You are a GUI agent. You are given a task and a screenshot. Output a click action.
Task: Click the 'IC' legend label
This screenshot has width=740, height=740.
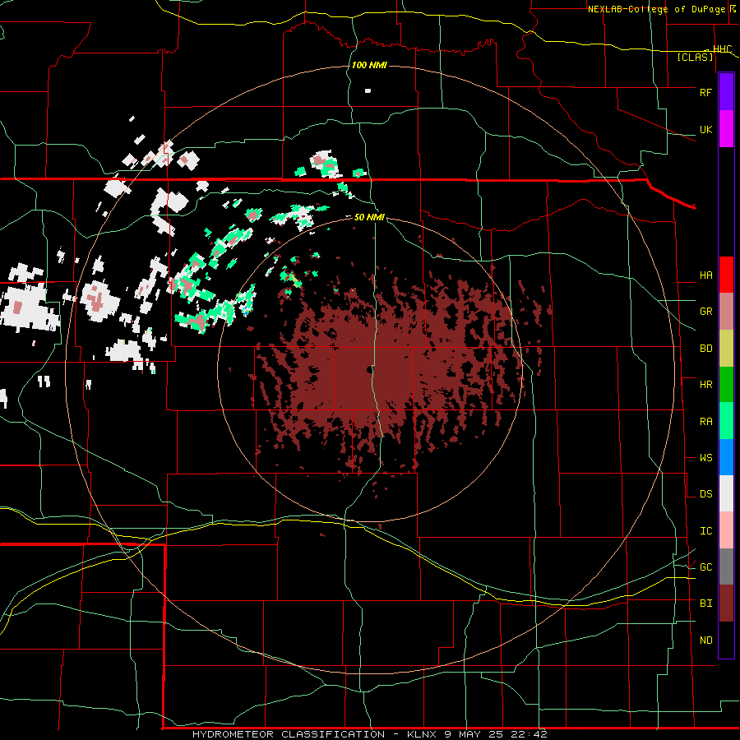(705, 531)
